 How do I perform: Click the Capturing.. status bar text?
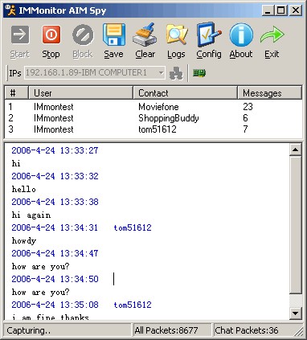pos(29,330)
